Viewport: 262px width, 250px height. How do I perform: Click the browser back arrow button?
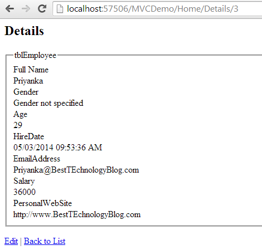[x=10, y=8]
